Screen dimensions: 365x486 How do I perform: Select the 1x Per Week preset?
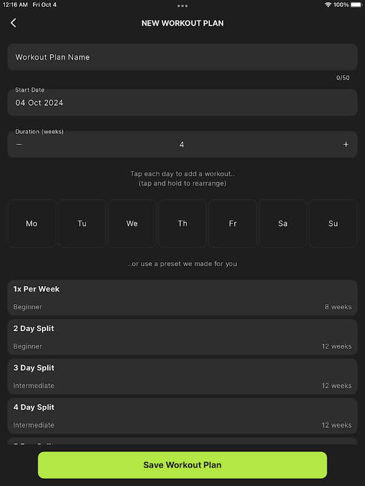coord(182,298)
